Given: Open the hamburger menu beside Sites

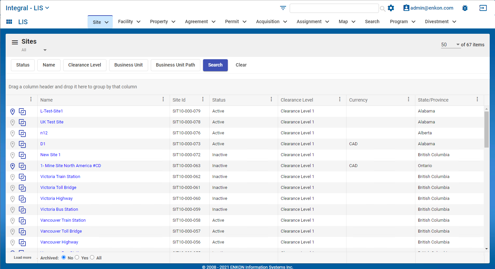Looking at the screenshot, I should 15,42.
